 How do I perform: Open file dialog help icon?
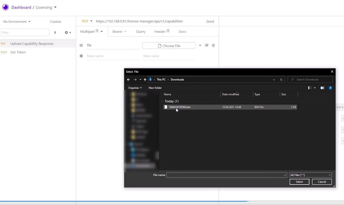330,88
